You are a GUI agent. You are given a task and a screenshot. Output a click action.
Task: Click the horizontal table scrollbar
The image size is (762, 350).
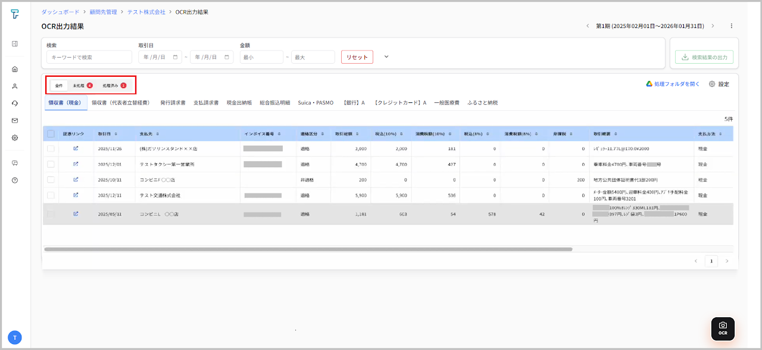coord(308,249)
